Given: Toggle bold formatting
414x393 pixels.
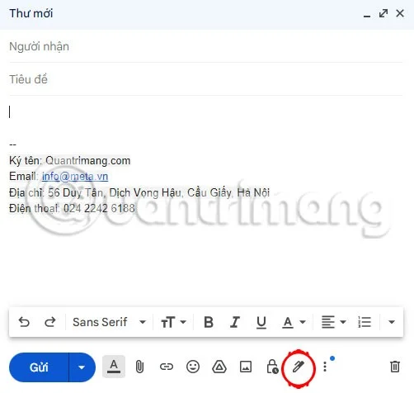Looking at the screenshot, I should click(209, 322).
